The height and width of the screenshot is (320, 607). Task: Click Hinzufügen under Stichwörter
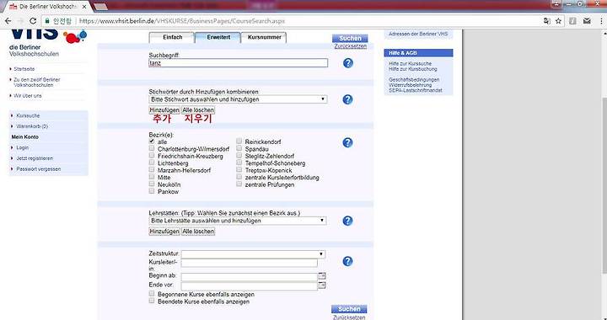pos(164,110)
